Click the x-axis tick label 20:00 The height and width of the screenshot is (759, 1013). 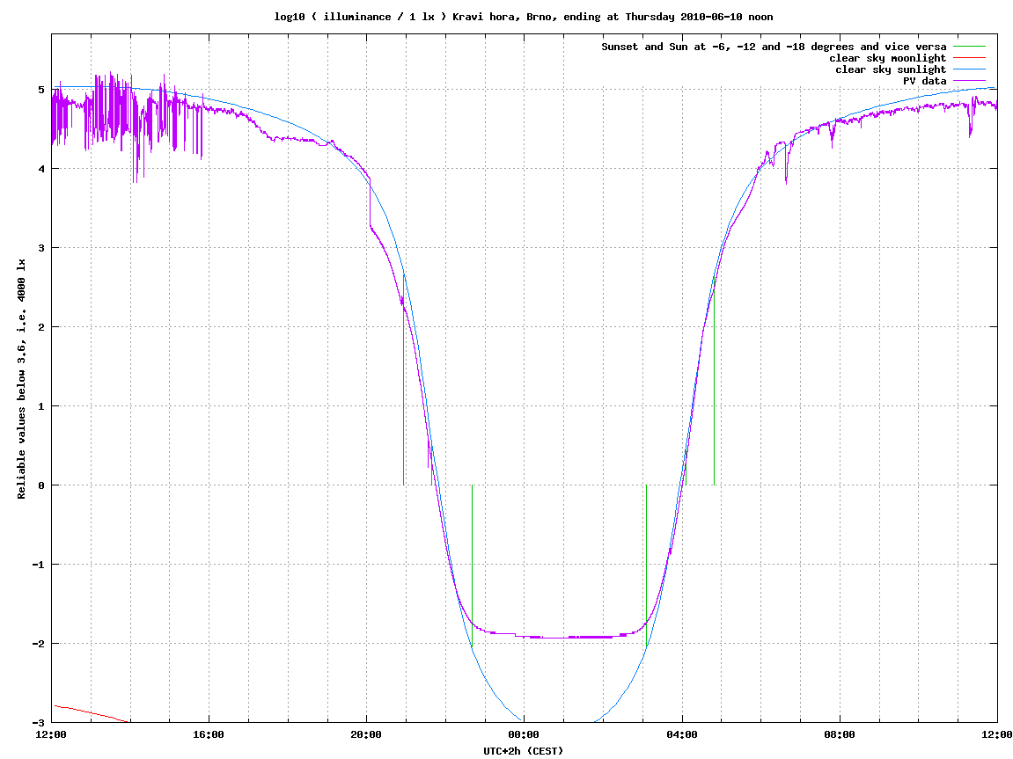pos(366,734)
